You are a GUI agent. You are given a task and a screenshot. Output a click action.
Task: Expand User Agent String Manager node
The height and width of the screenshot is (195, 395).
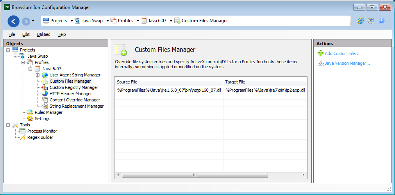(x=38, y=75)
